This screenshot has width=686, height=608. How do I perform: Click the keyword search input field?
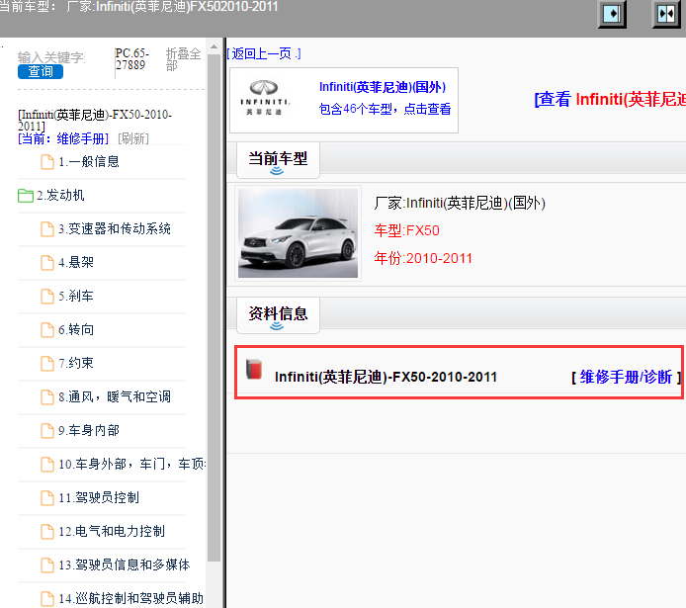pos(51,57)
